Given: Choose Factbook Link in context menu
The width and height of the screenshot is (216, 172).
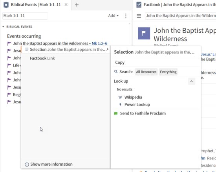Looking at the screenshot, I should click(42, 58).
